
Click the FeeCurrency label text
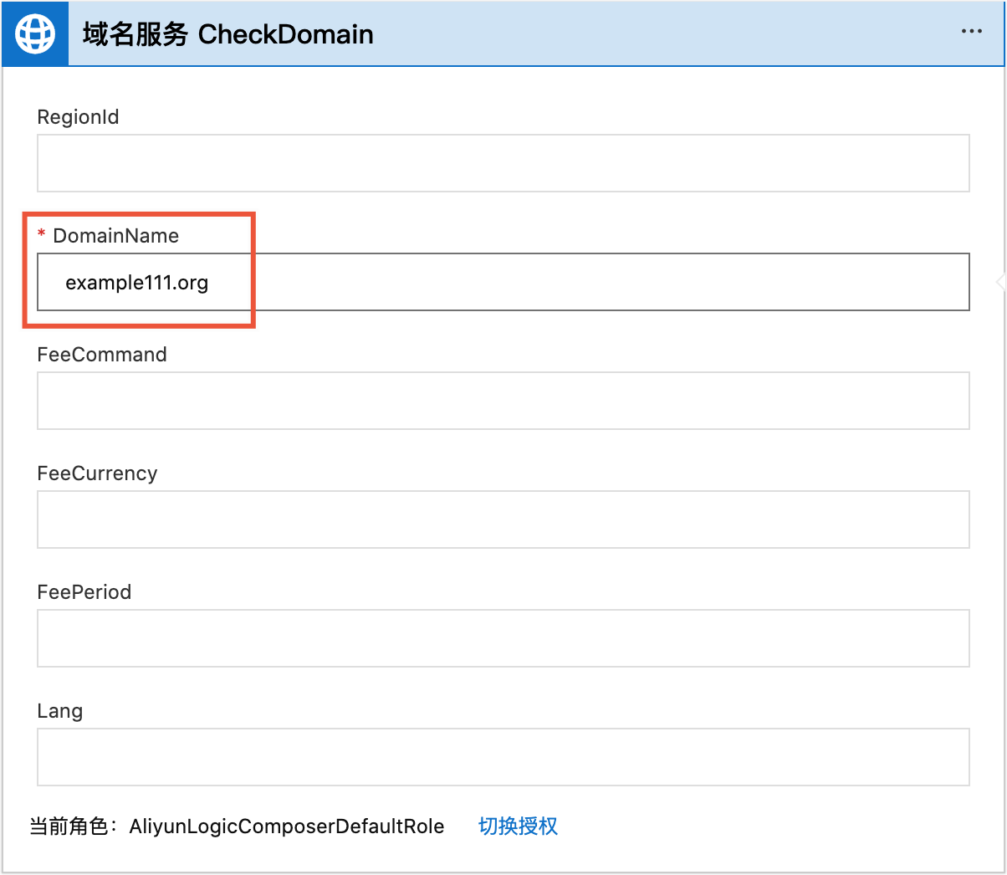tap(97, 473)
